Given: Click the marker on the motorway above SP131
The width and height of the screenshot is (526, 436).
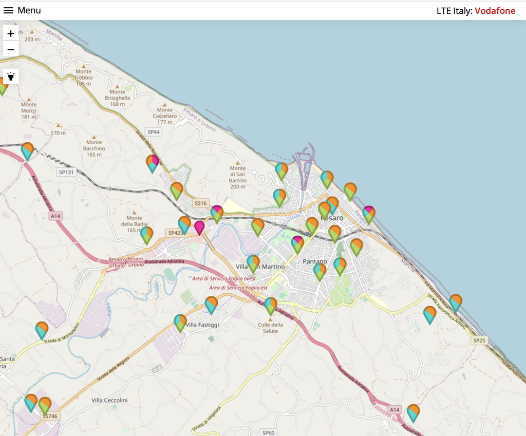Looking at the screenshot, I should pos(27,150).
